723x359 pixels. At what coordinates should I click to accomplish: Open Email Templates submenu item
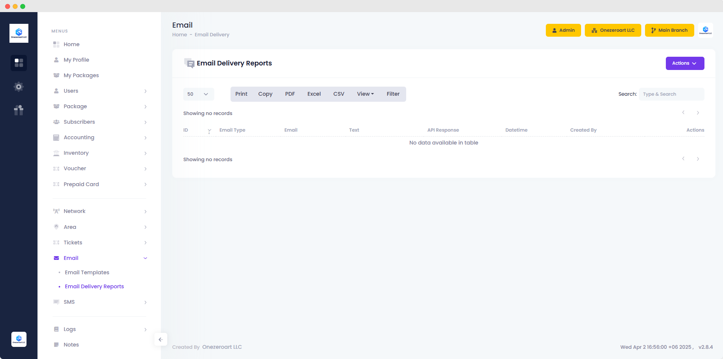pyautogui.click(x=87, y=272)
